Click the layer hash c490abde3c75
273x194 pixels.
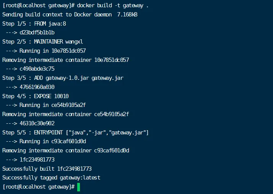click(x=37, y=69)
